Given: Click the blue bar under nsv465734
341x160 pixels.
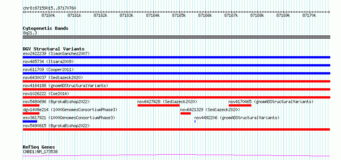Looking at the screenshot, I should pyautogui.click(x=176, y=65).
